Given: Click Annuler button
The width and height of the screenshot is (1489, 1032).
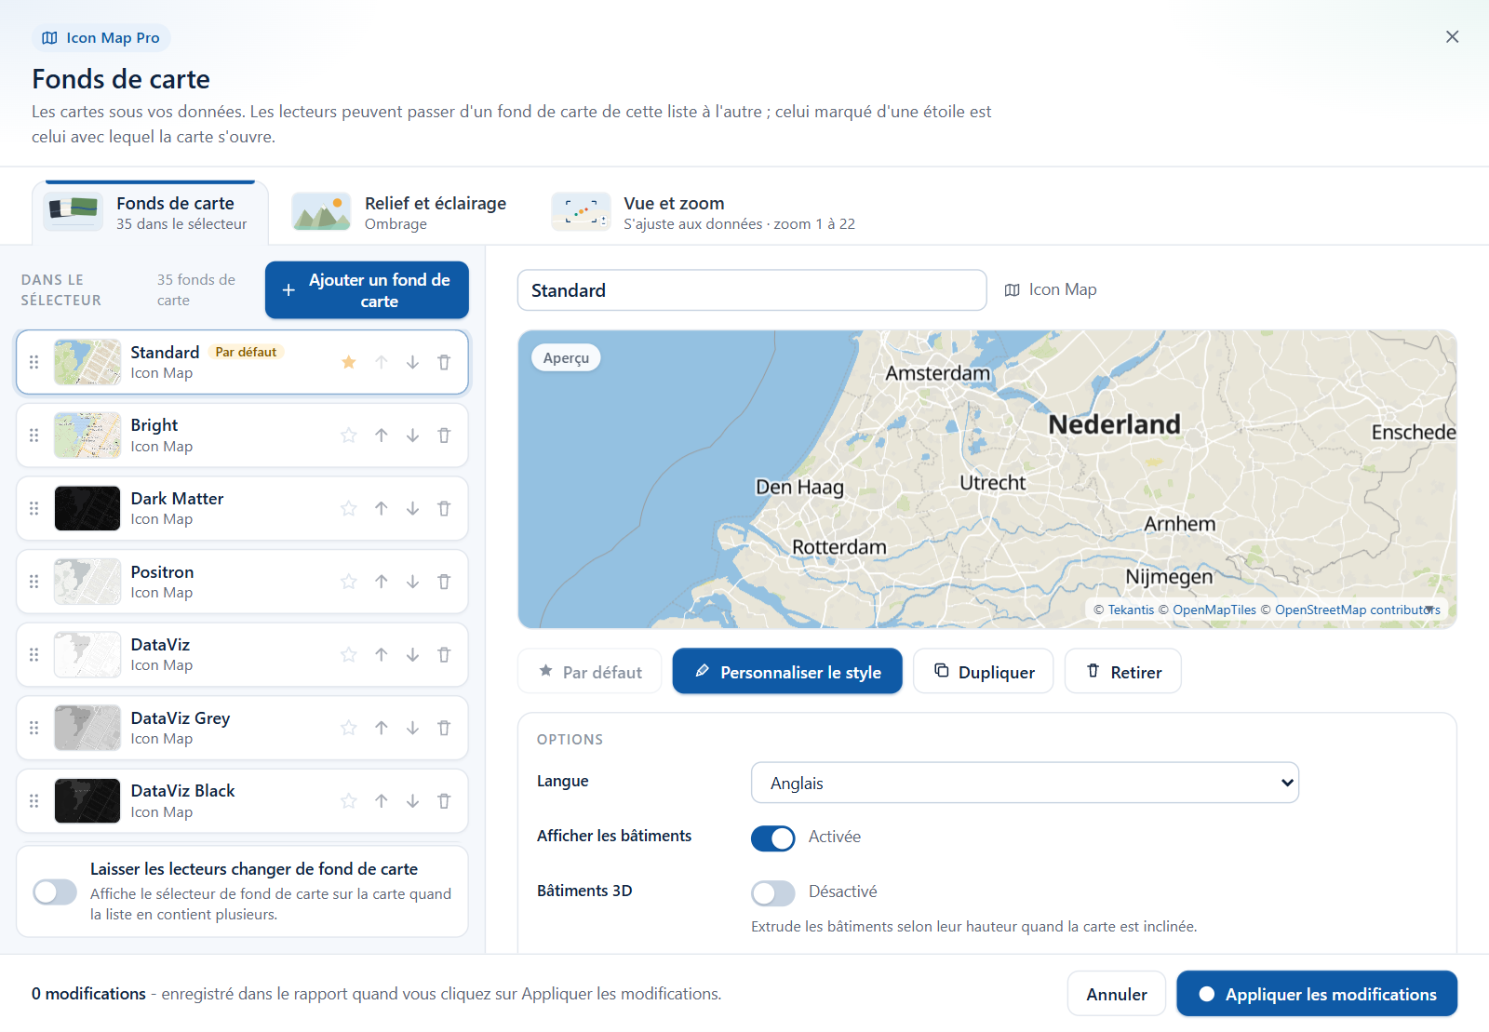Looking at the screenshot, I should 1117,994.
